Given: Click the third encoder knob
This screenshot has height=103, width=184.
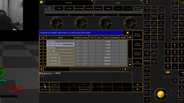Looking at the screenshot, I should coord(106,23).
